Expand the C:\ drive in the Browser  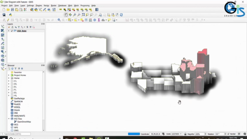coord(8,81)
